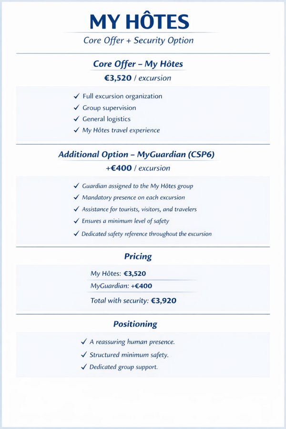The width and height of the screenshot is (286, 429).
Task: Click the checkmark beside My Hôtes travel experience
Action: pos(77,130)
